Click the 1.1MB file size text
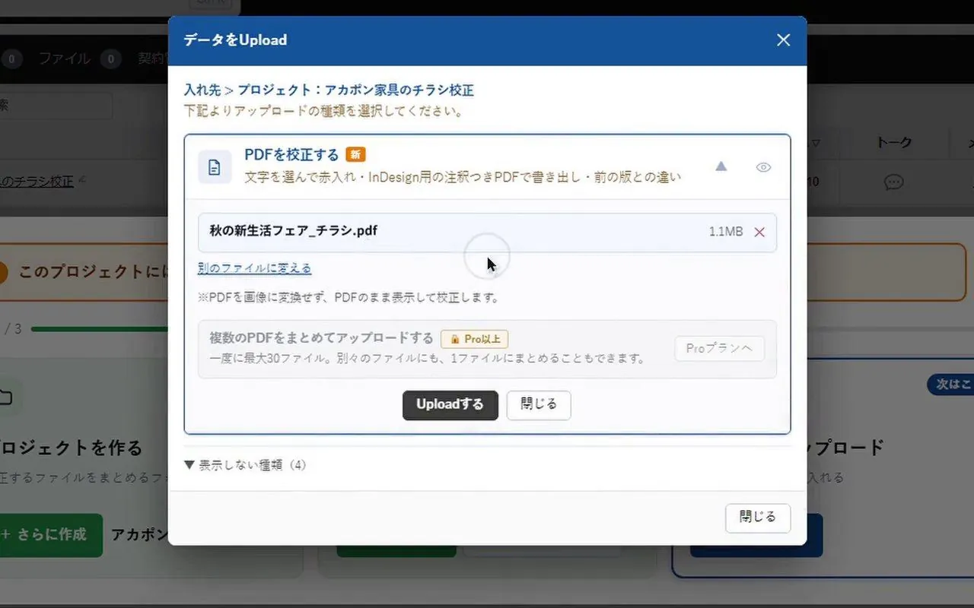Screen dimensions: 974x608 [725, 232]
